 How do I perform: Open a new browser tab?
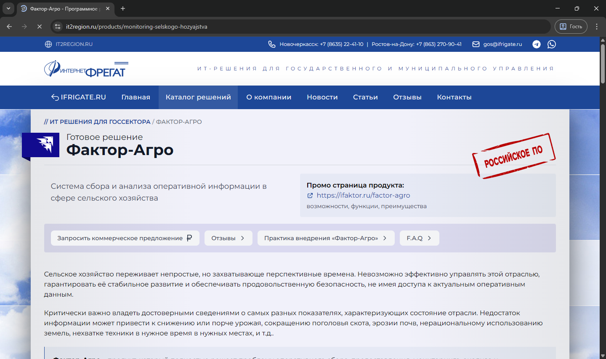point(123,8)
